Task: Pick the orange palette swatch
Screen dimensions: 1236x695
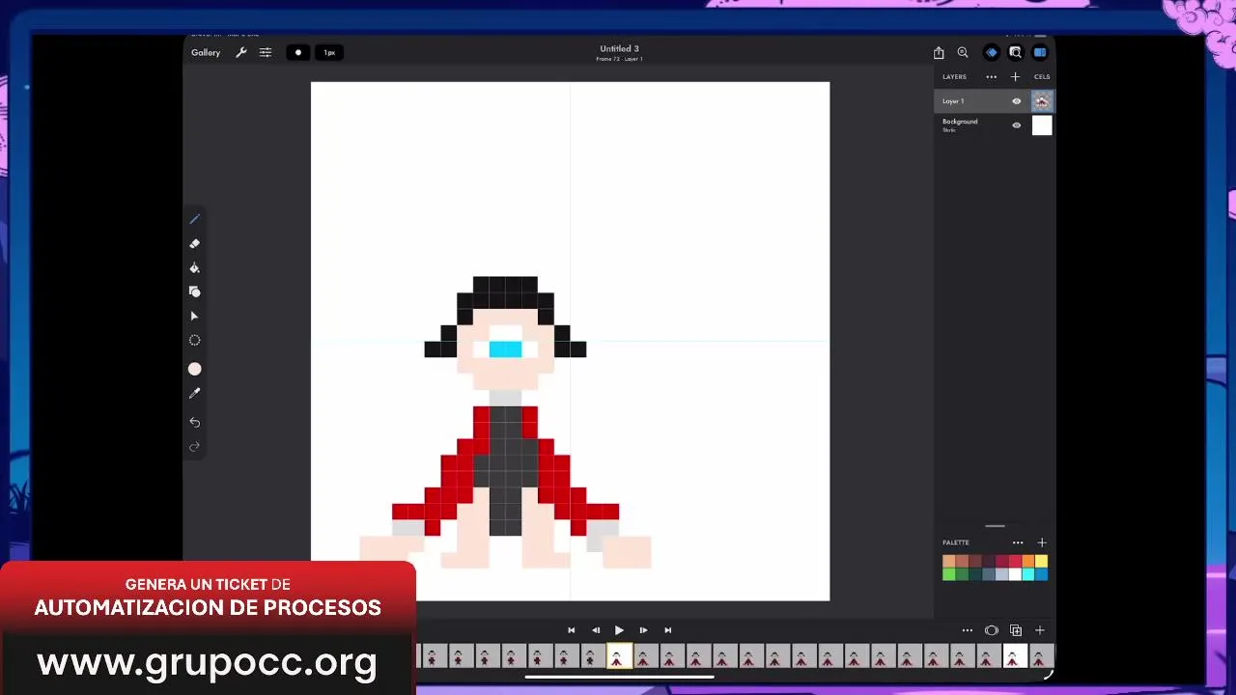Action: pos(1028,561)
